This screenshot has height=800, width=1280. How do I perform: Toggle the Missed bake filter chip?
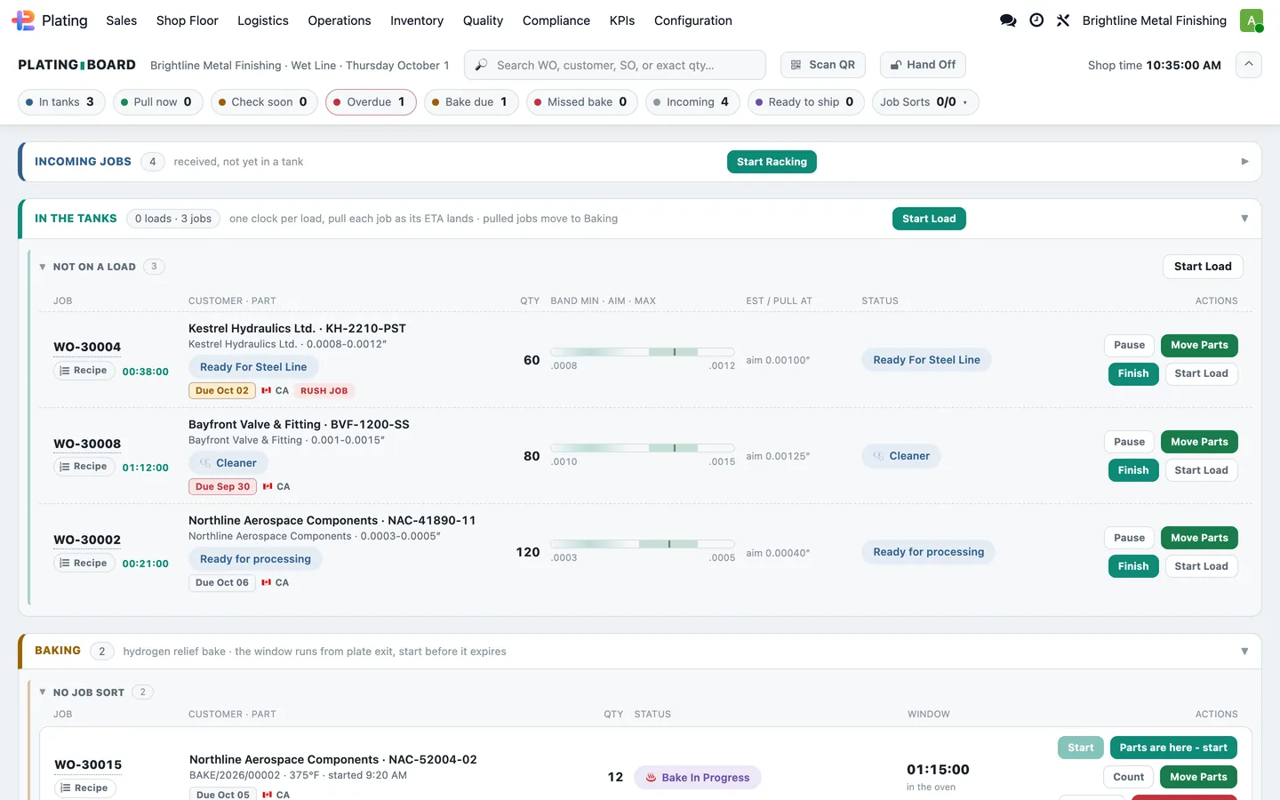click(582, 102)
